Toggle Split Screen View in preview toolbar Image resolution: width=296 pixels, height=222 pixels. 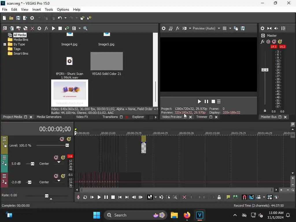[x=184, y=28]
